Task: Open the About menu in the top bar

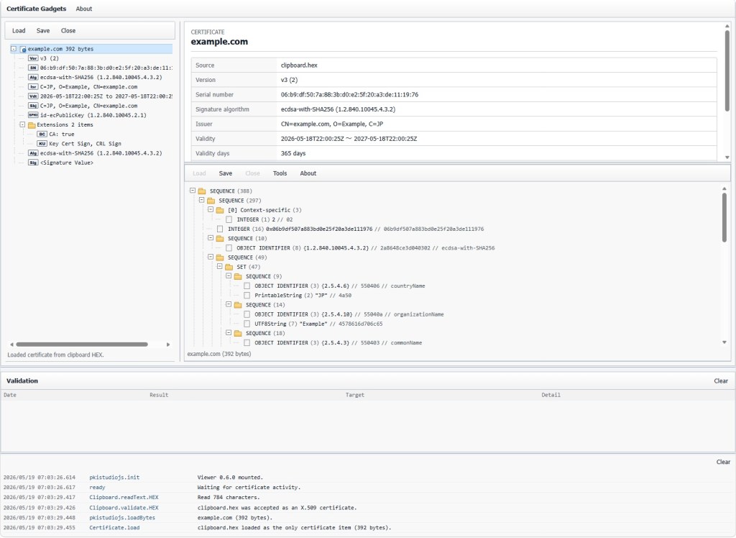Action: click(x=84, y=9)
